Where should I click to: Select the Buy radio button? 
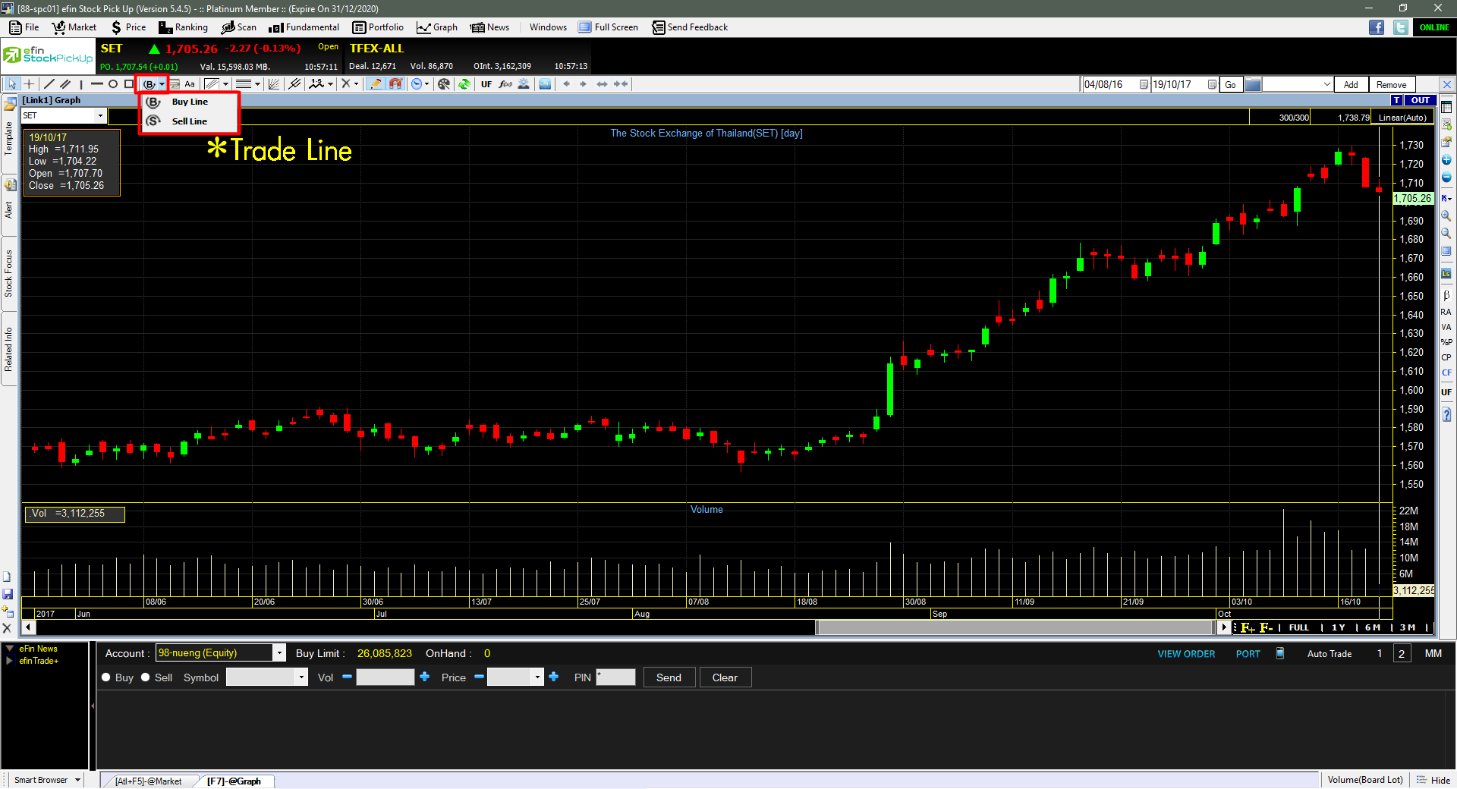click(106, 677)
